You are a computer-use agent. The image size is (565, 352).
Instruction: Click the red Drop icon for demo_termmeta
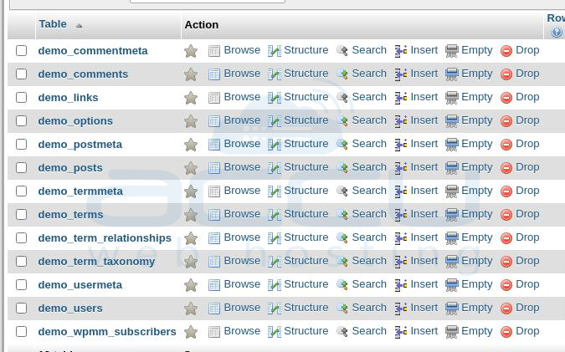click(506, 191)
